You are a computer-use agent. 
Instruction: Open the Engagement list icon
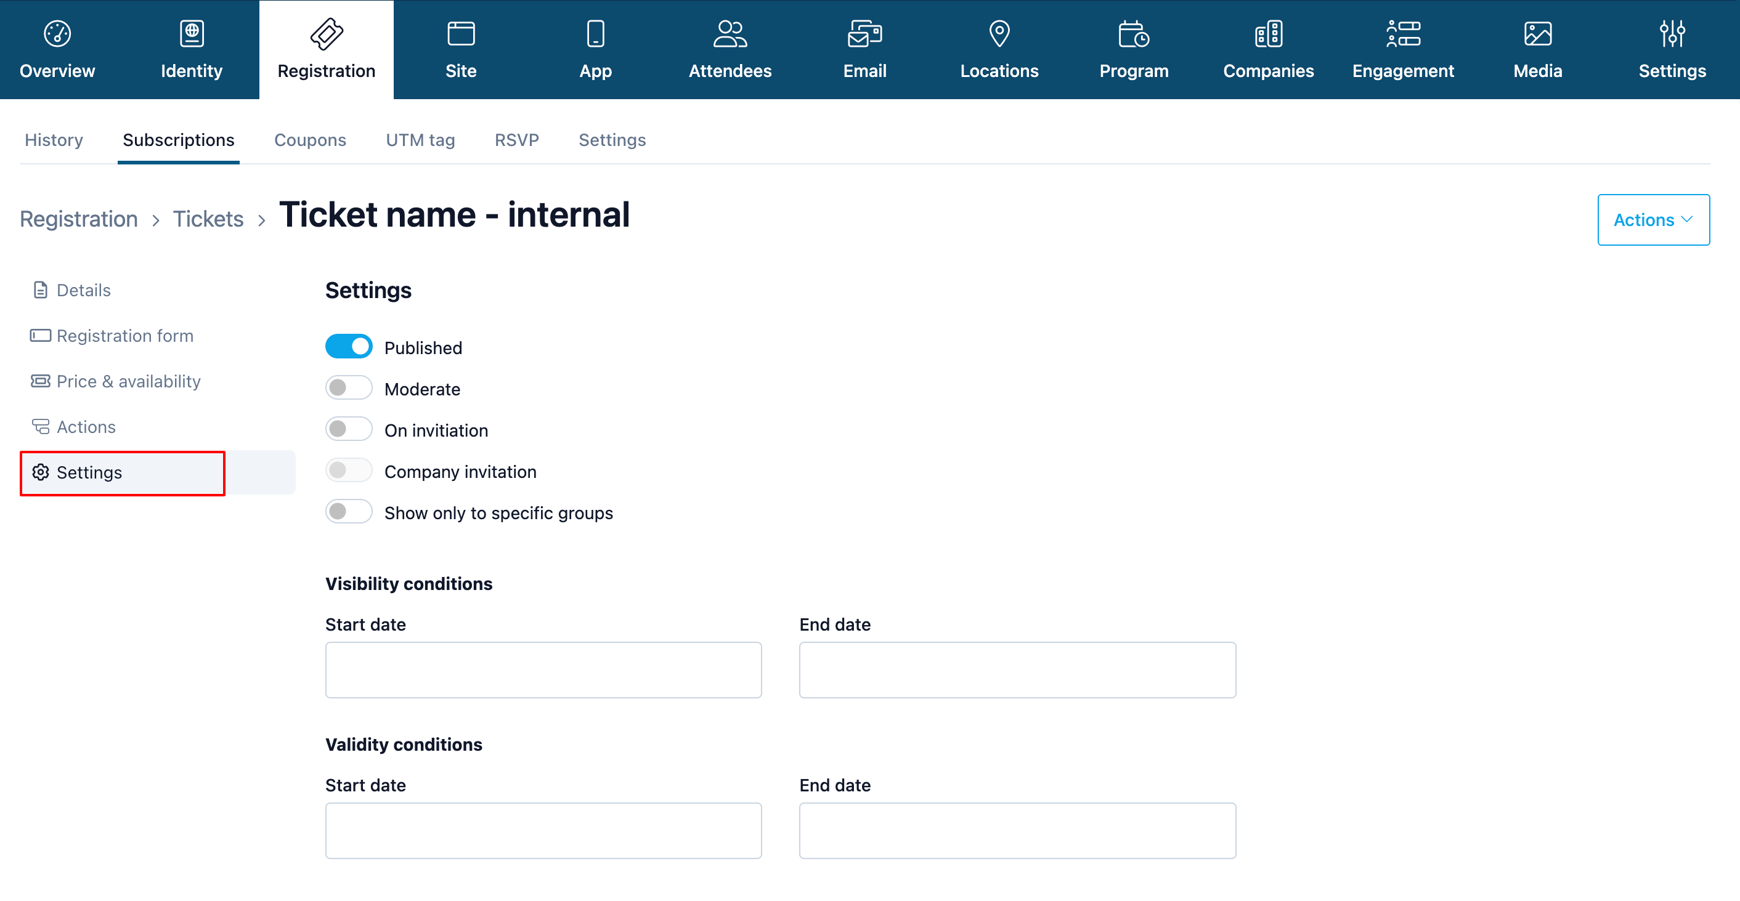(1403, 34)
